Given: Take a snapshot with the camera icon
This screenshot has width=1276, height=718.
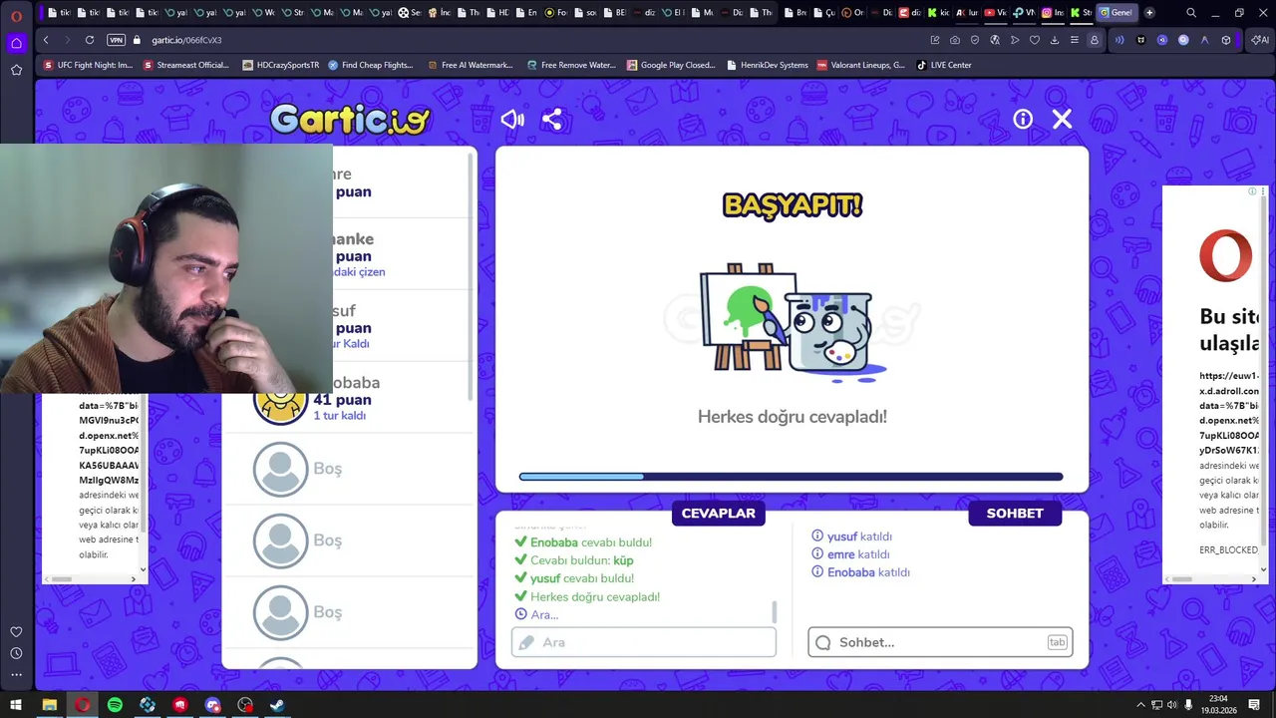Looking at the screenshot, I should point(955,40).
